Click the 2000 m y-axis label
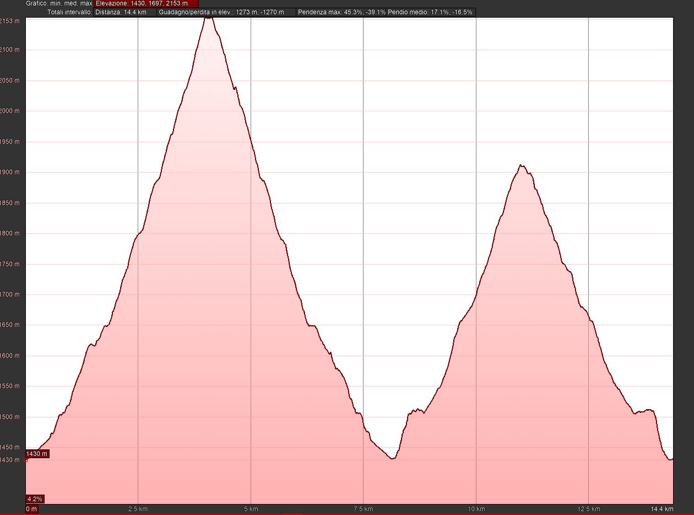Viewport: 694px width, 515px height. pyautogui.click(x=10, y=111)
